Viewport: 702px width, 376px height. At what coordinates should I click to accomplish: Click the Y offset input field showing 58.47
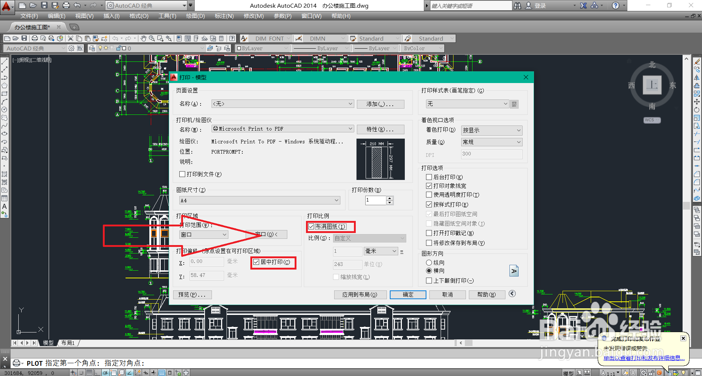tap(206, 275)
